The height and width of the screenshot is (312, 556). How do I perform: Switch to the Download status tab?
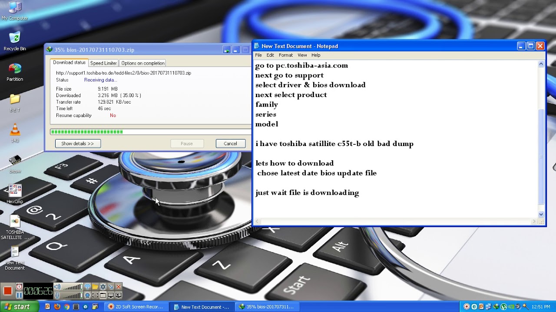[69, 63]
